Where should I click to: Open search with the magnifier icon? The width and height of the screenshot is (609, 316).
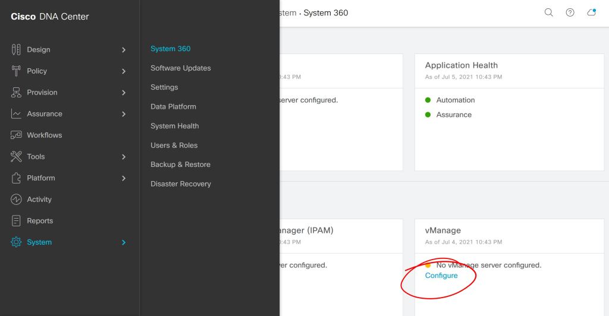click(x=548, y=12)
